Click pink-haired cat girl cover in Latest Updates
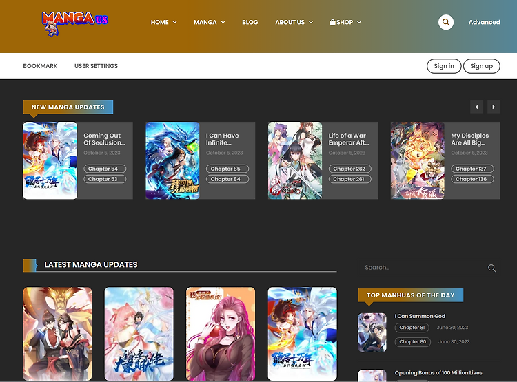 click(139, 334)
